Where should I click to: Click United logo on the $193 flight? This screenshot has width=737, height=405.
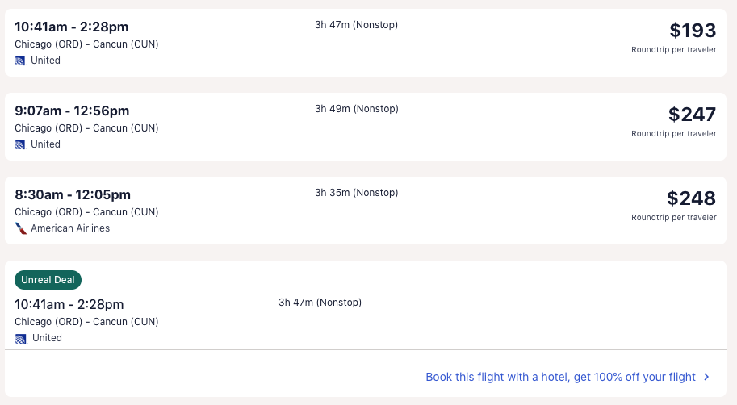(20, 61)
